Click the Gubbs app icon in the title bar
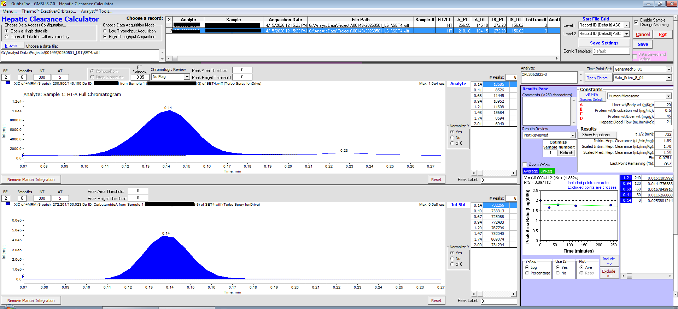Image resolution: width=678 pixels, height=309 pixels. coord(4,4)
